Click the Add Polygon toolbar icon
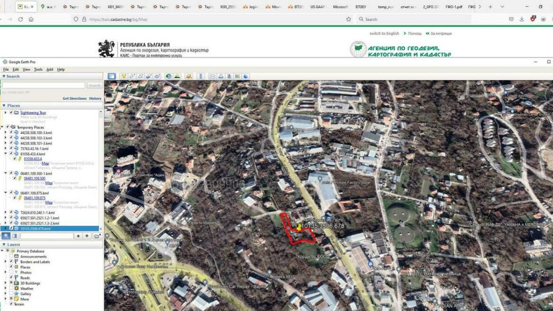The image size is (553, 311). pos(132,76)
